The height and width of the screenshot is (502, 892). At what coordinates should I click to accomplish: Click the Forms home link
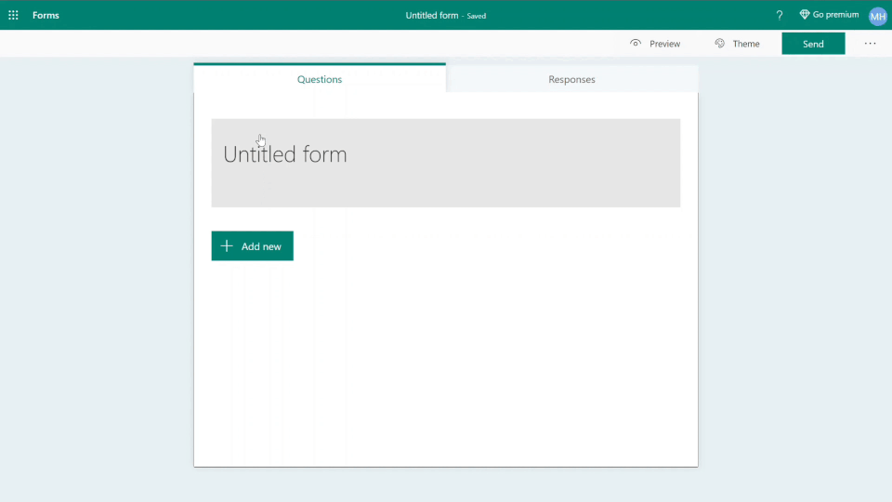click(46, 15)
